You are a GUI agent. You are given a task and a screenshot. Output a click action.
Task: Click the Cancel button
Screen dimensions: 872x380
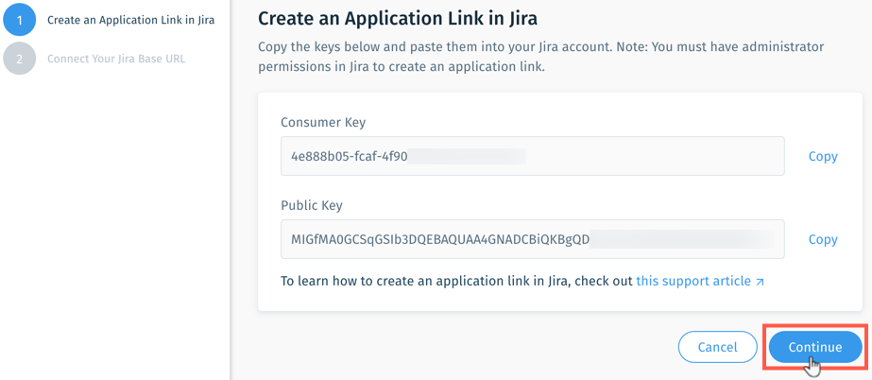717,347
